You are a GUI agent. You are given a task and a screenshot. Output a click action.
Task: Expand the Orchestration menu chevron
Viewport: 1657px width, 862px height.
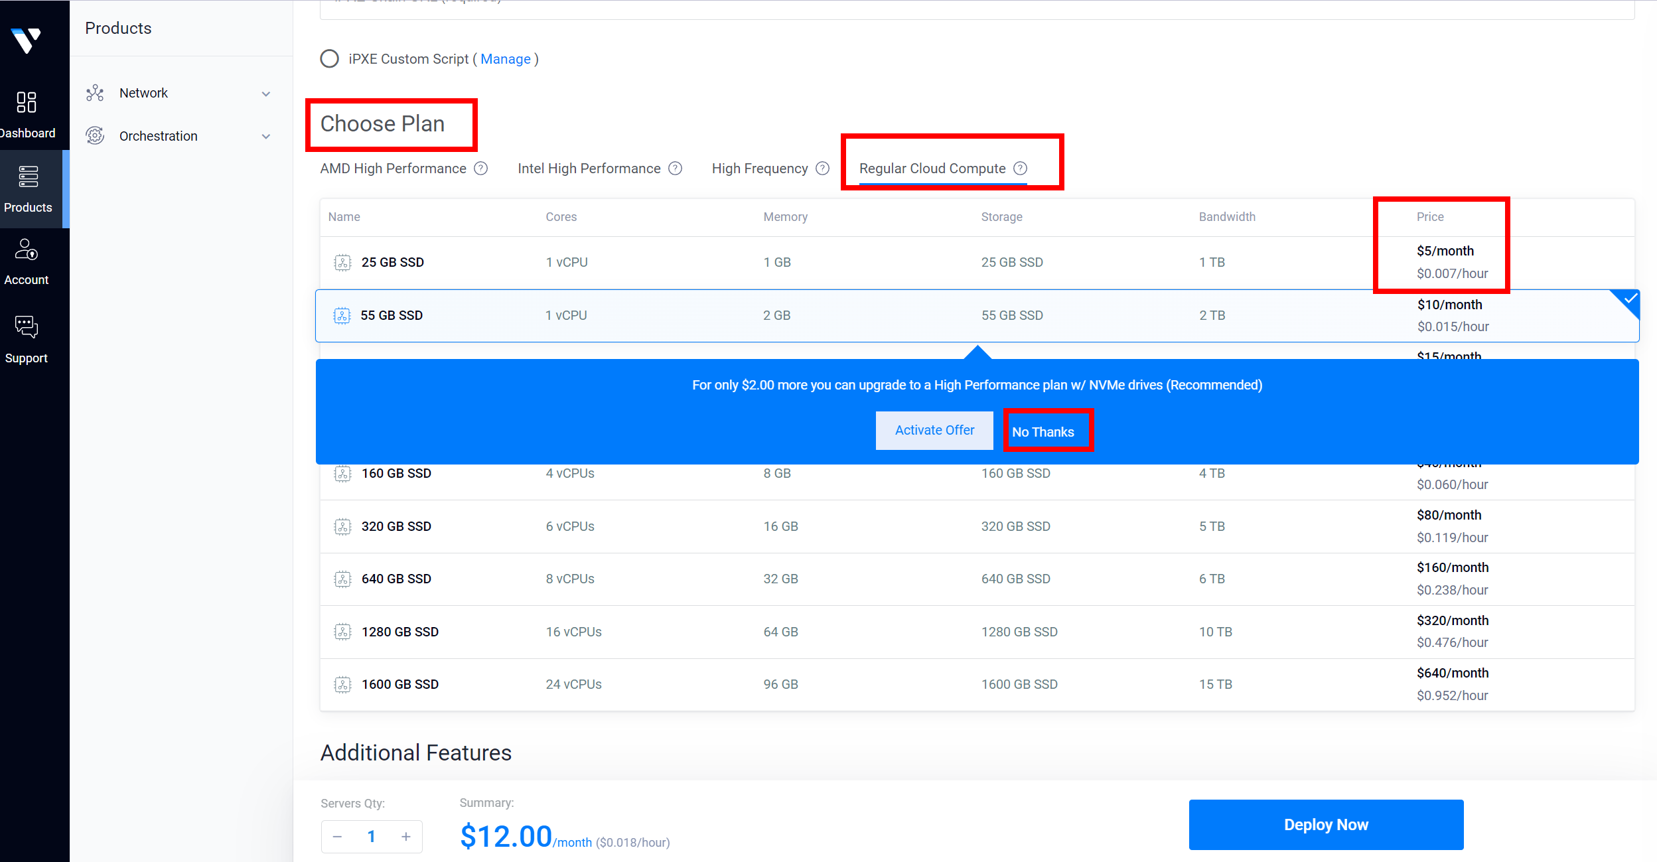point(266,137)
